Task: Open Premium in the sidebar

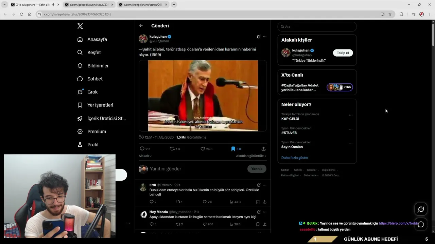Action: (92, 131)
